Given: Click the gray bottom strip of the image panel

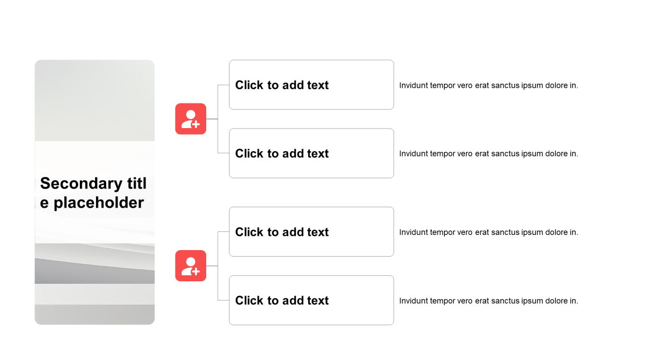Looking at the screenshot, I should point(95,315).
